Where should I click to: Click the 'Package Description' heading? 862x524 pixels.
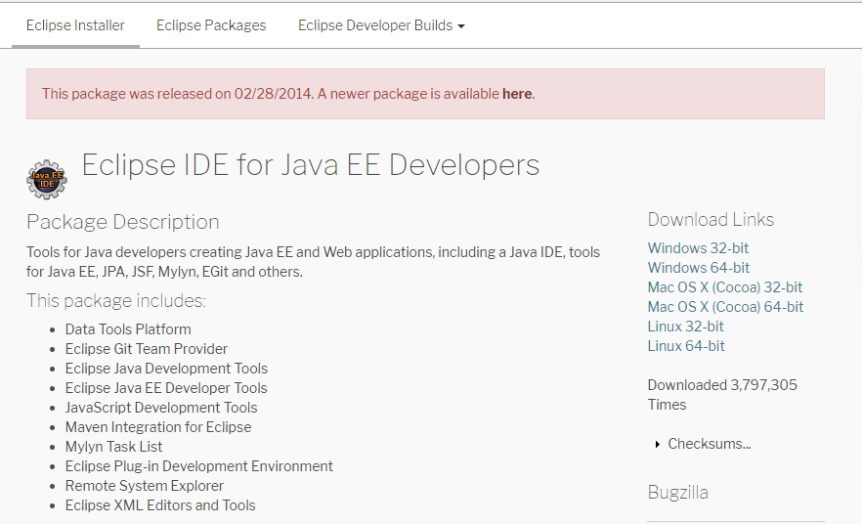pyautogui.click(x=123, y=222)
